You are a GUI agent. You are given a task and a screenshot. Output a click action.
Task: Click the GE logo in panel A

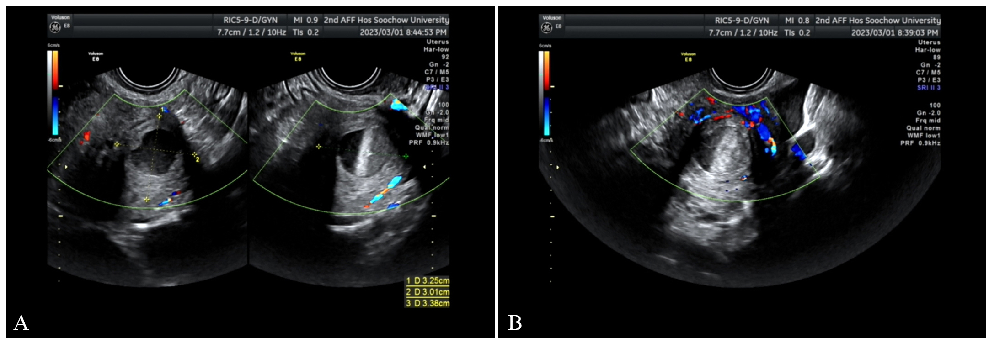tap(55, 27)
